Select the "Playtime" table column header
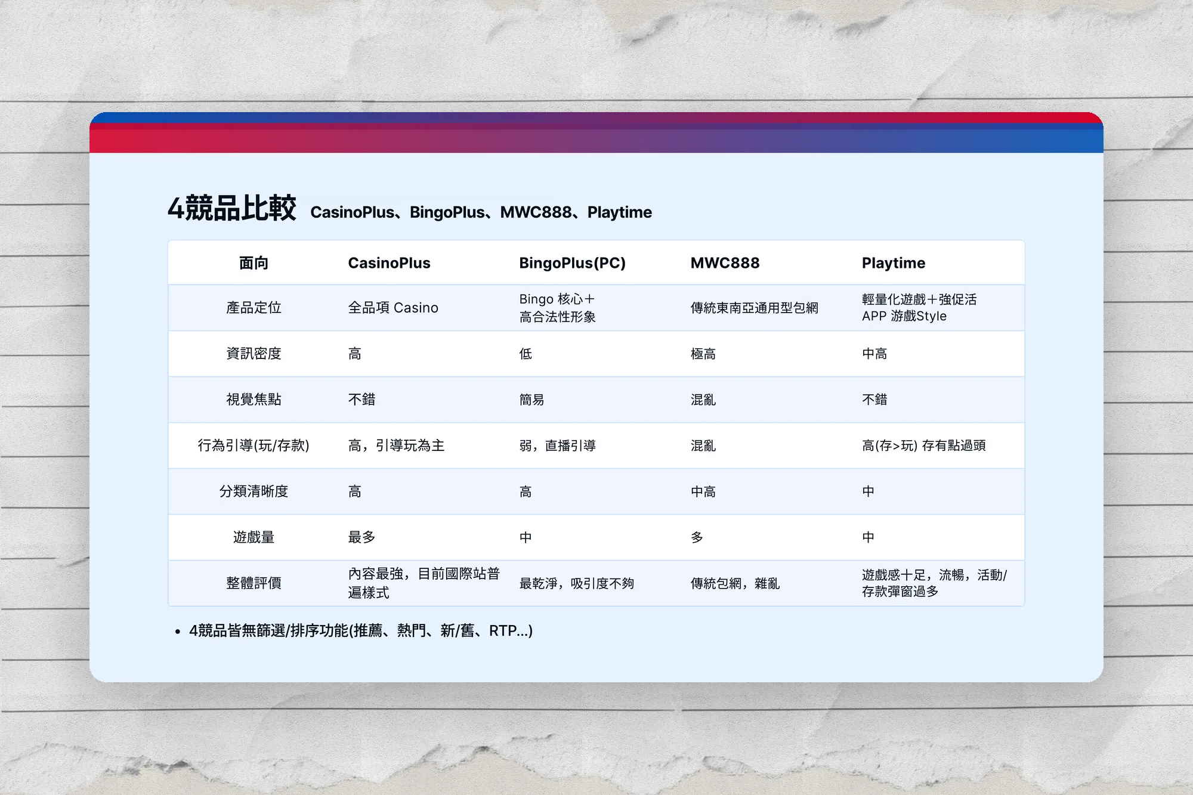1193x795 pixels. pyautogui.click(x=893, y=263)
